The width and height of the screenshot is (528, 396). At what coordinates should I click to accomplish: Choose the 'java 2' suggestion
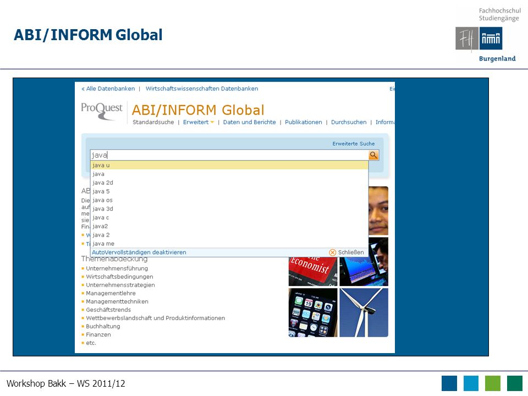(230, 235)
